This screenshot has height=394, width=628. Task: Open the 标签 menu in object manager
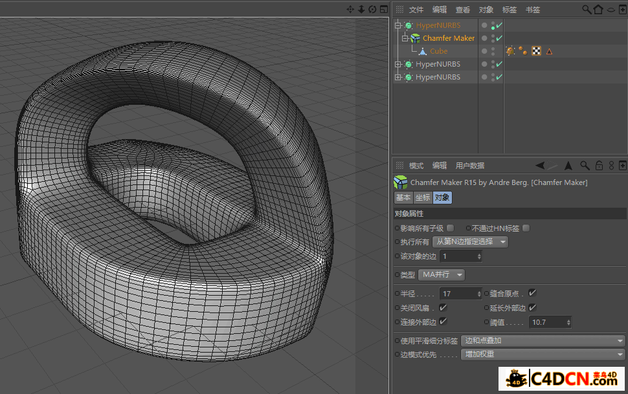pos(509,10)
